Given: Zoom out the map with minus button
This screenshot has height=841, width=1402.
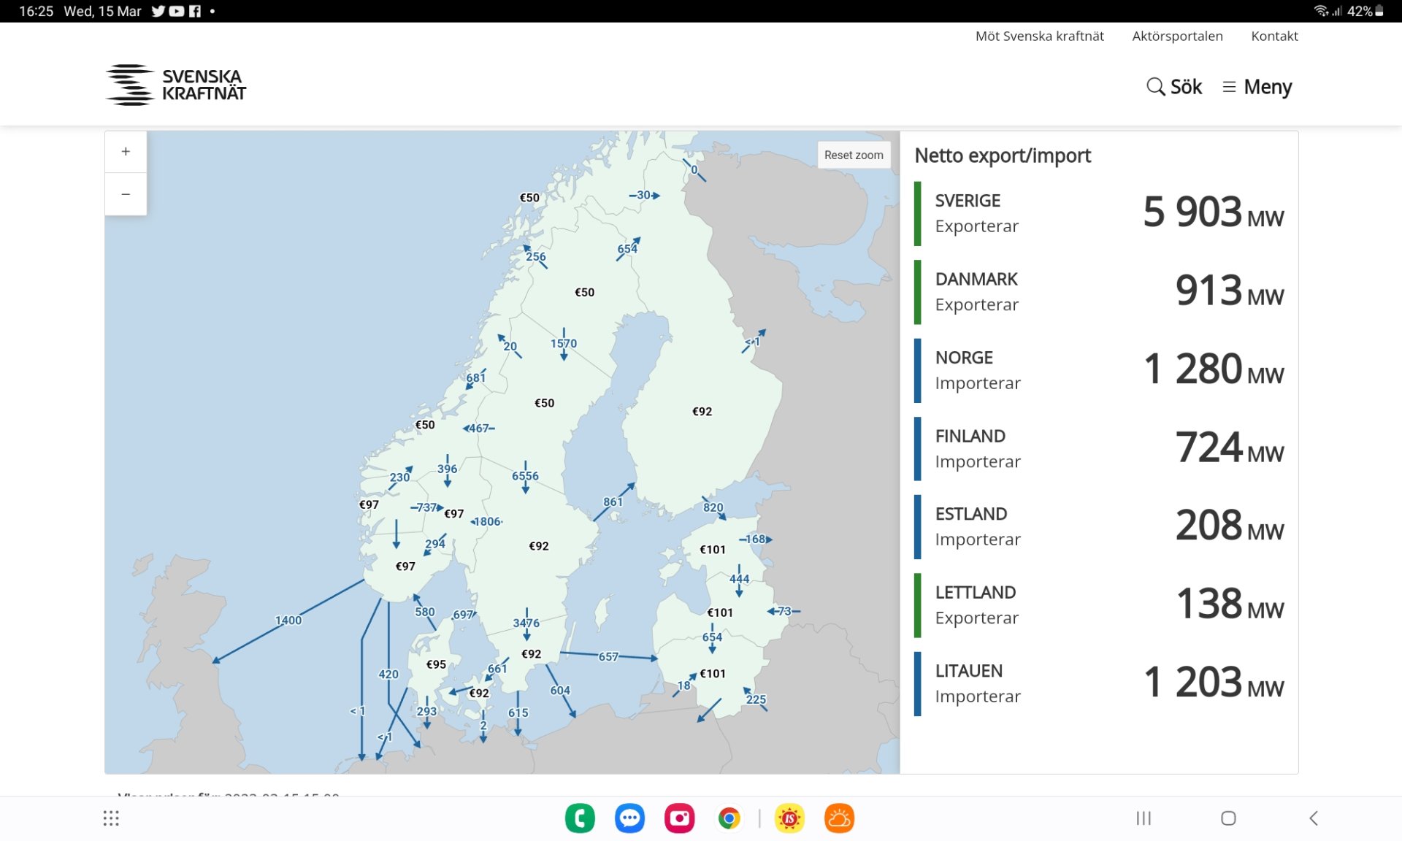Looking at the screenshot, I should 126,194.
